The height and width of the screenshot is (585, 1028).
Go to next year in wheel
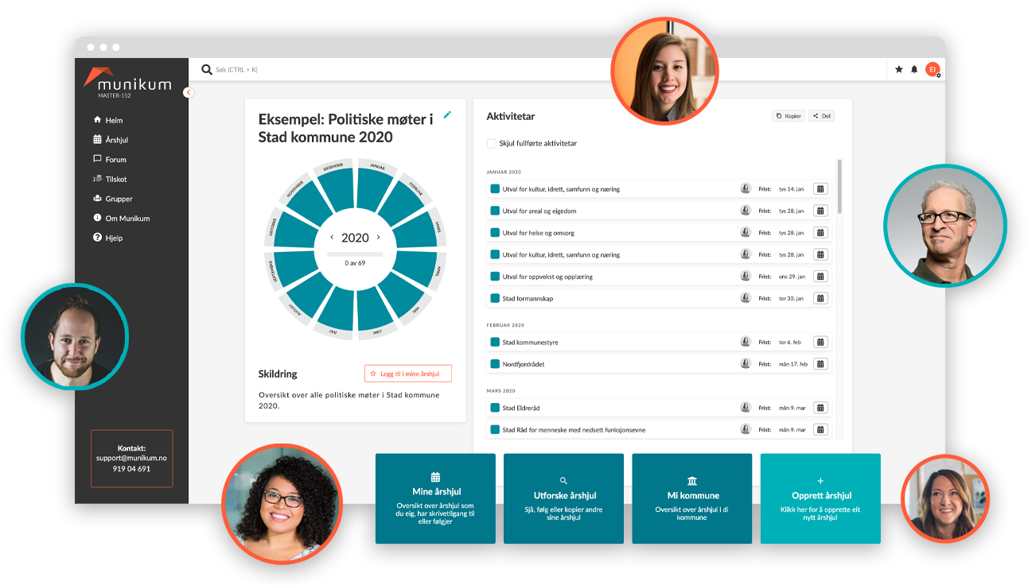(379, 238)
